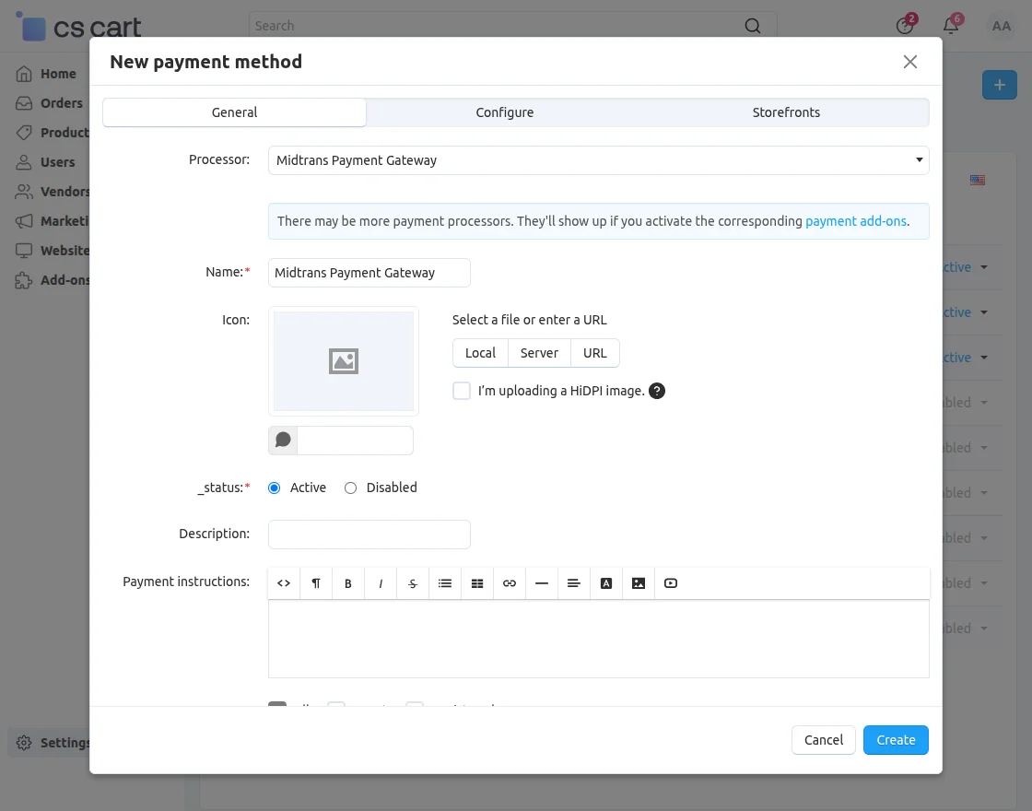Switch to the Configure tab

click(504, 112)
